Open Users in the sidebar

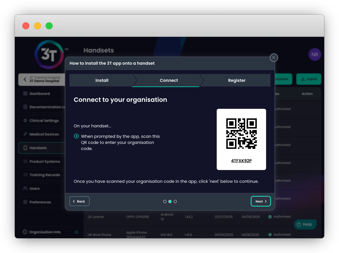(42, 189)
